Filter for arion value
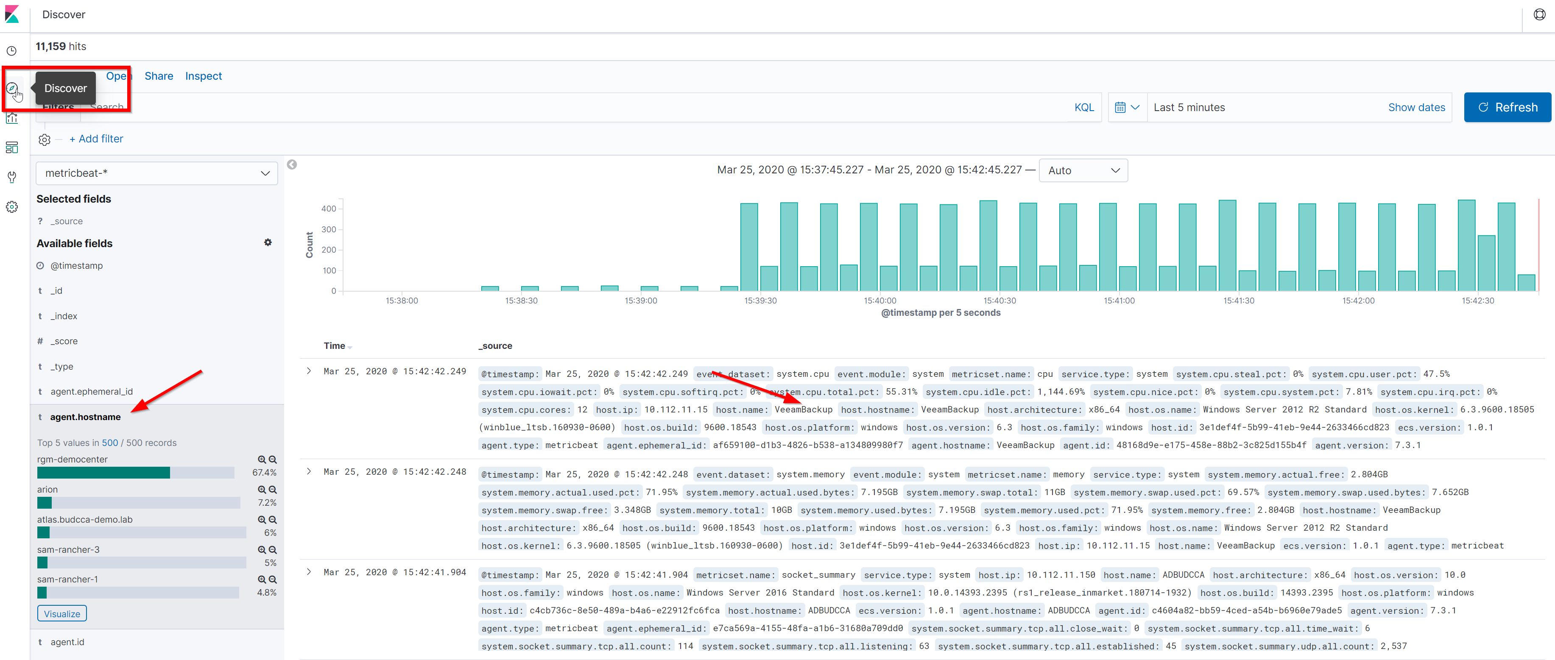Screen dimensions: 1555x660 pos(262,490)
